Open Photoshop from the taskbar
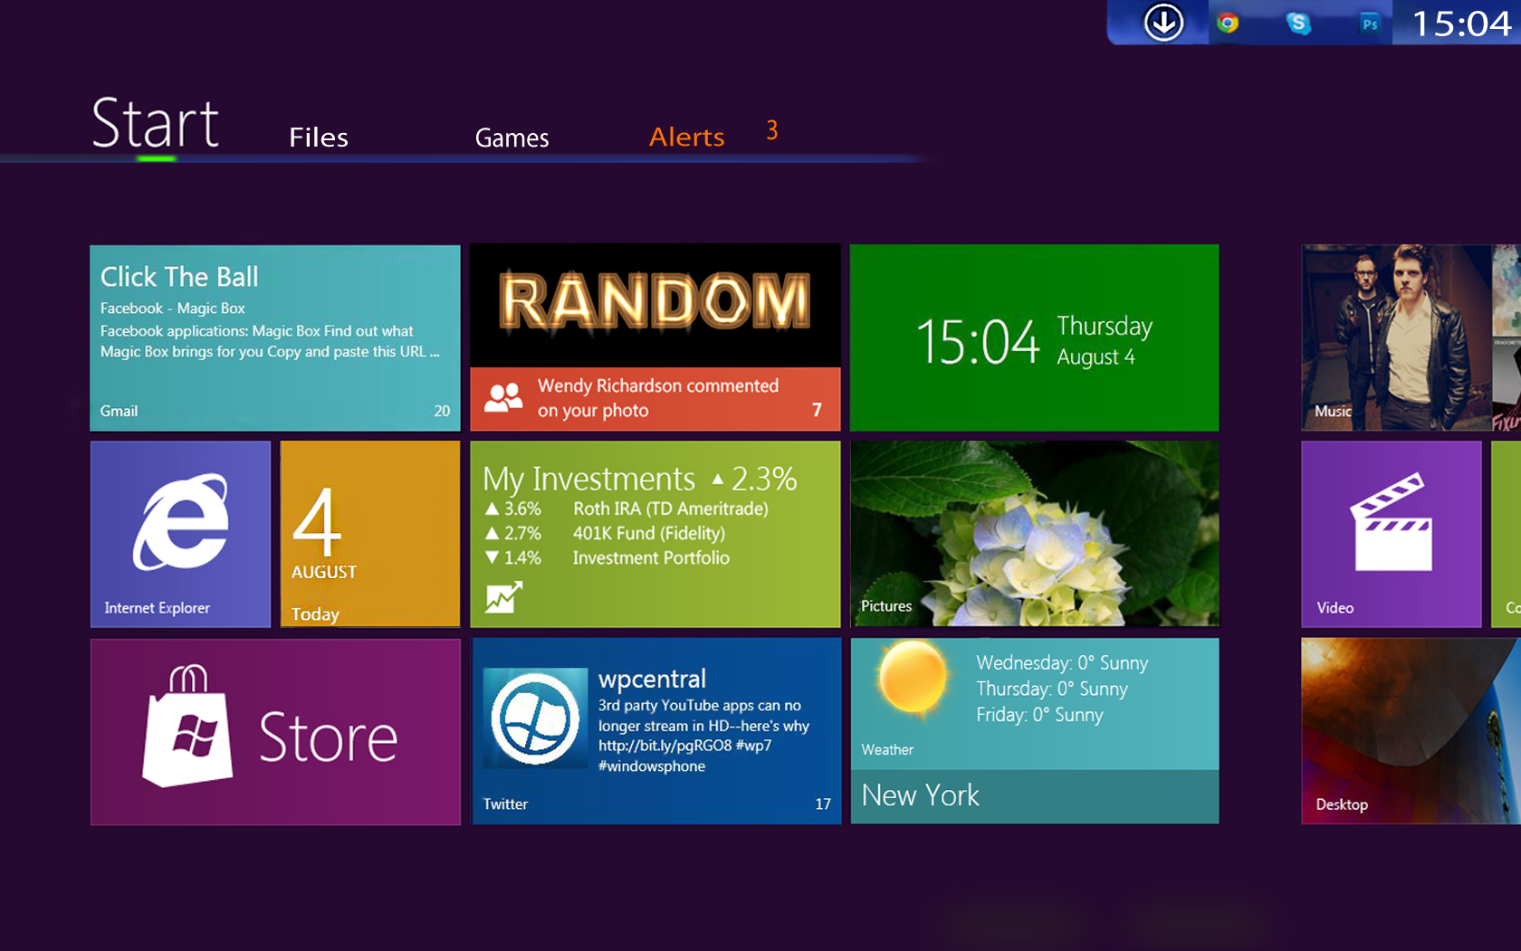 (x=1369, y=22)
